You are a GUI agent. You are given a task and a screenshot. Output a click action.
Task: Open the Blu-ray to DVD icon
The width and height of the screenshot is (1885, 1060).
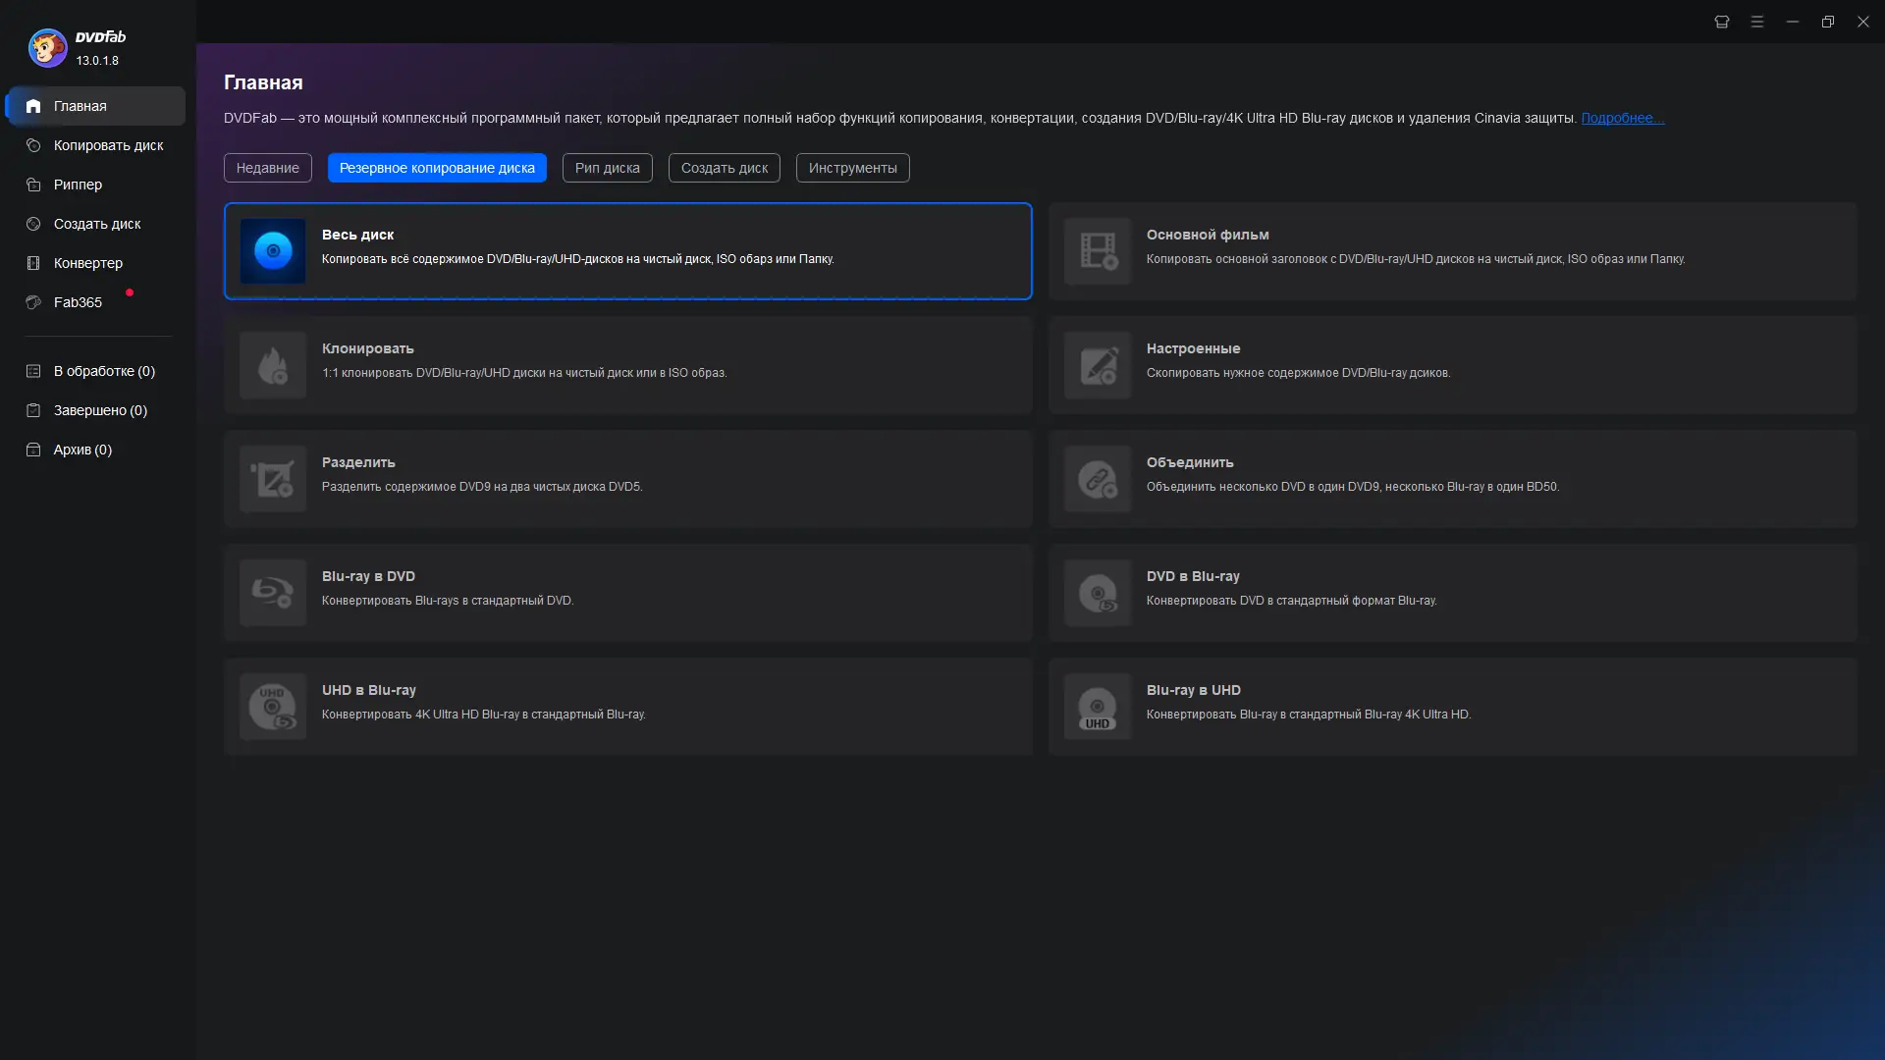click(273, 593)
